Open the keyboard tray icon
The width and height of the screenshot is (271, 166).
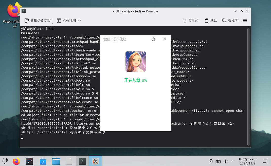[218, 161]
